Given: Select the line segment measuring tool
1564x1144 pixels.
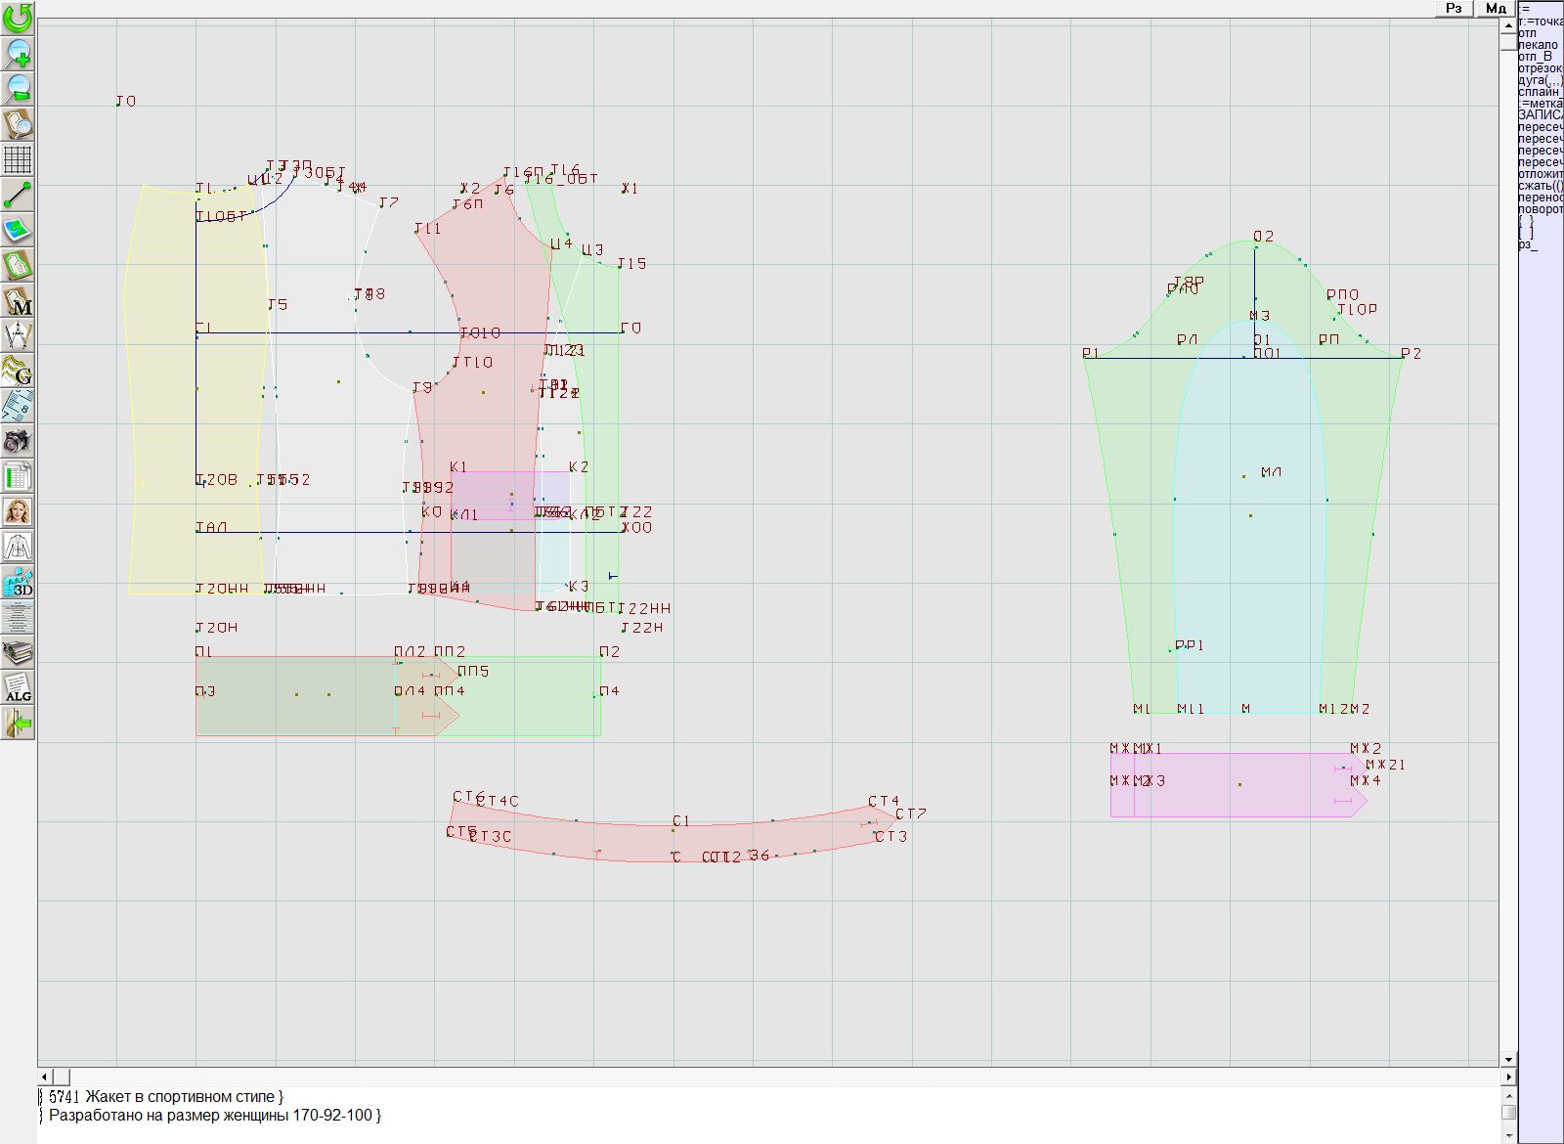Looking at the screenshot, I should pos(18,195).
